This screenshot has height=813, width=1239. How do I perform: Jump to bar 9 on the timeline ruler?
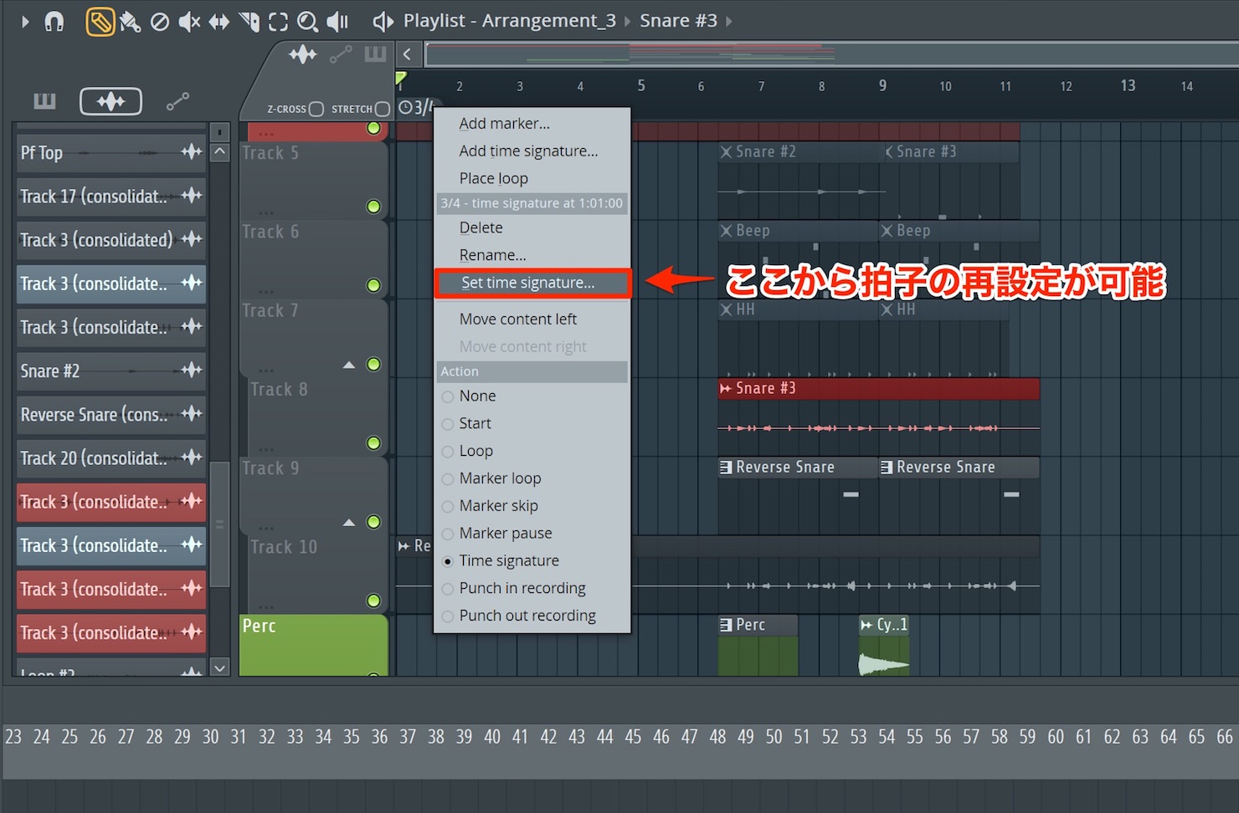click(882, 85)
